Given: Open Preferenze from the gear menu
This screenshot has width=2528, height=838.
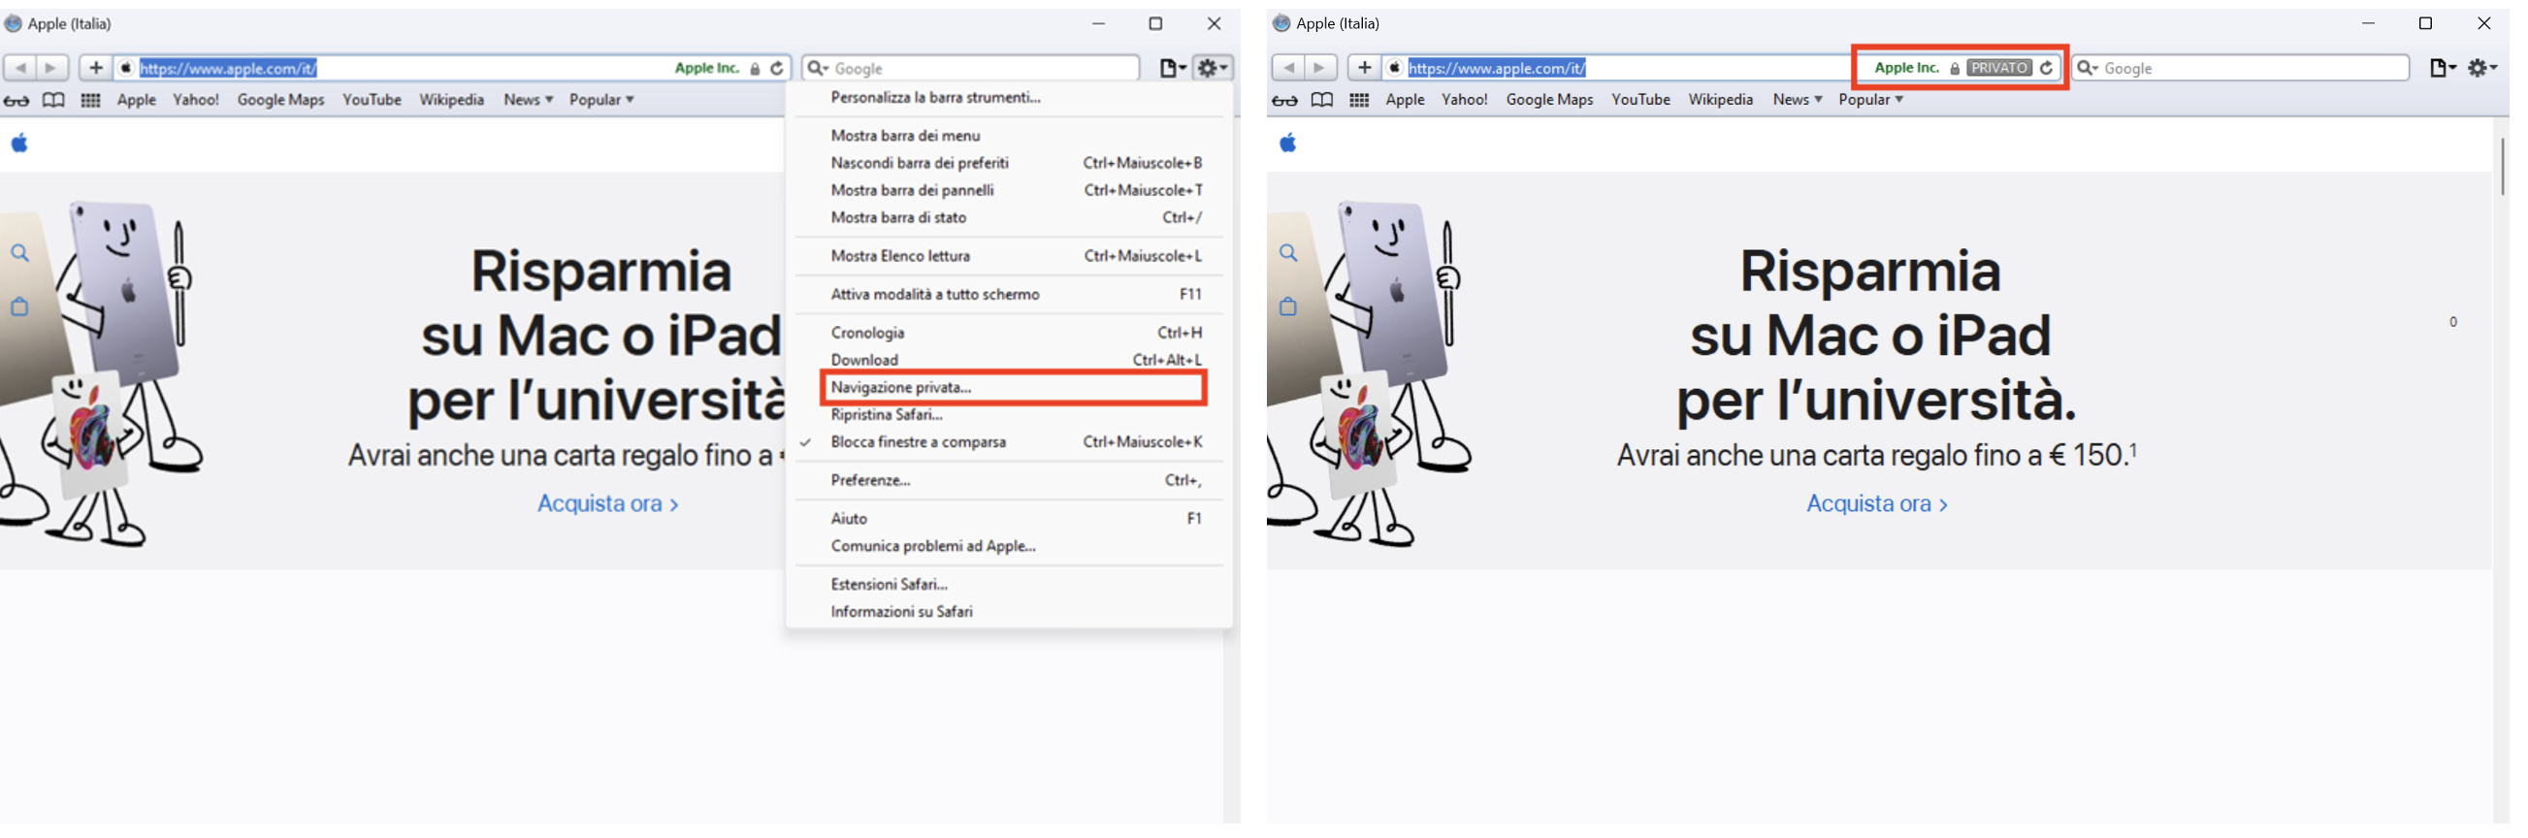Looking at the screenshot, I should click(1009, 480).
